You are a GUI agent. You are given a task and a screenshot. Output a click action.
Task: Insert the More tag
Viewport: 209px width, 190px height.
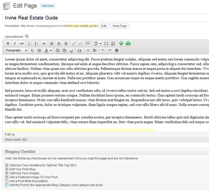(88, 43)
